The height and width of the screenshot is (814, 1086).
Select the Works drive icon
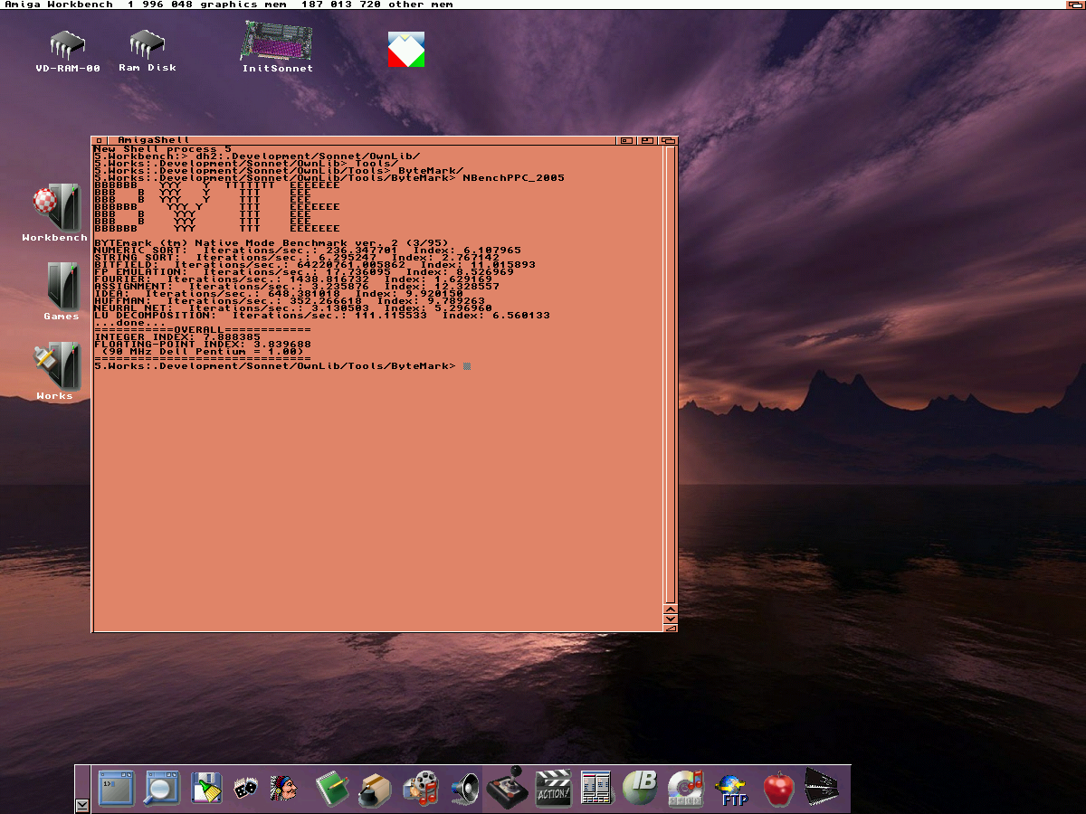[x=55, y=371]
